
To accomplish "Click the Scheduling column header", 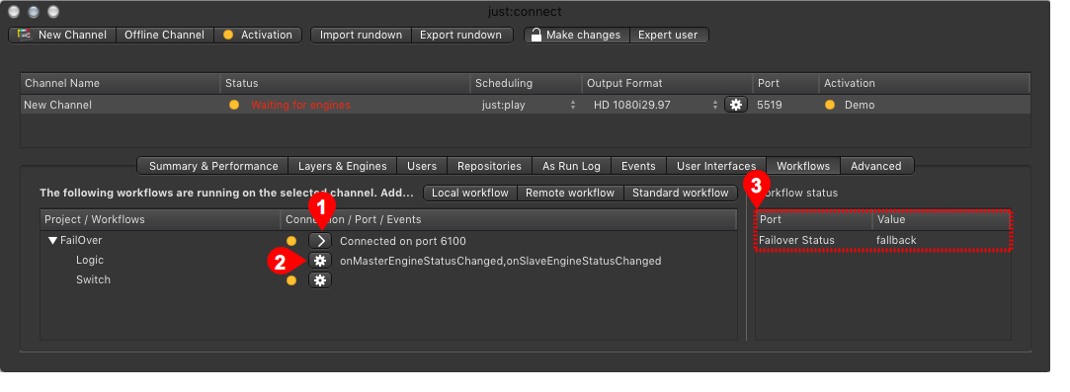I will pos(526,83).
